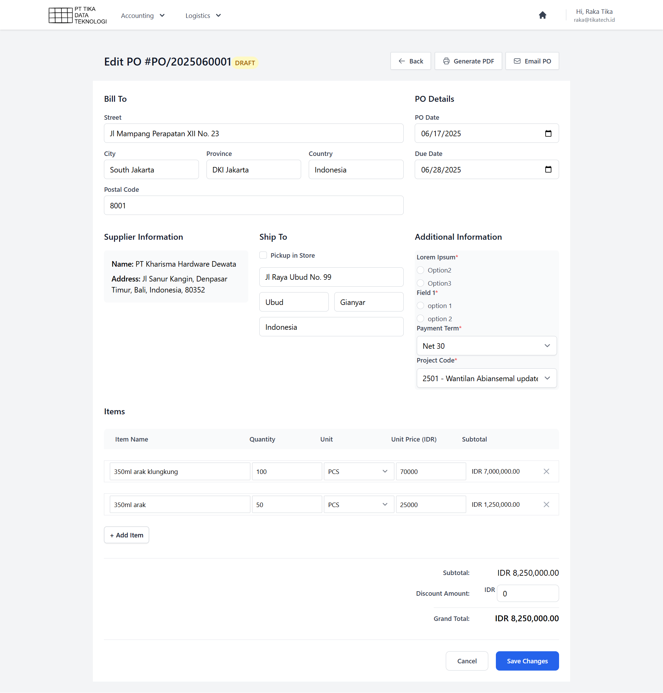
Task: Open the PCS unit dropdown for first item
Action: (358, 471)
